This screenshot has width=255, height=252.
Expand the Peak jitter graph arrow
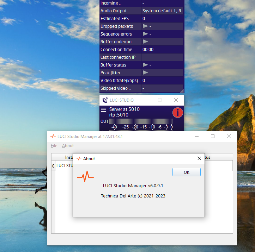point(145,73)
